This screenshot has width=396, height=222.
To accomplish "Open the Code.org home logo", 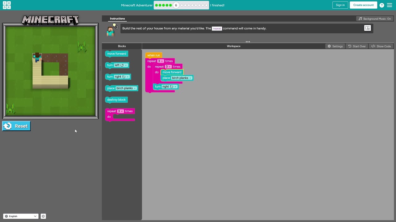I will click(x=7, y=5).
